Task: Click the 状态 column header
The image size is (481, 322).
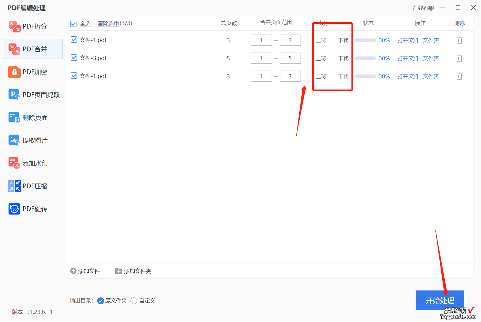Action: click(368, 23)
